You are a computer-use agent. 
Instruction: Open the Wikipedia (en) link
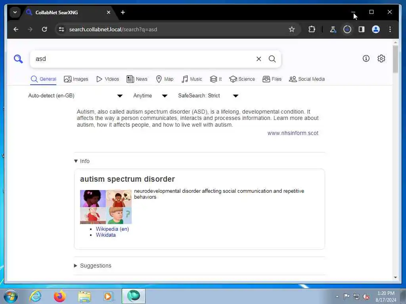[x=112, y=229]
